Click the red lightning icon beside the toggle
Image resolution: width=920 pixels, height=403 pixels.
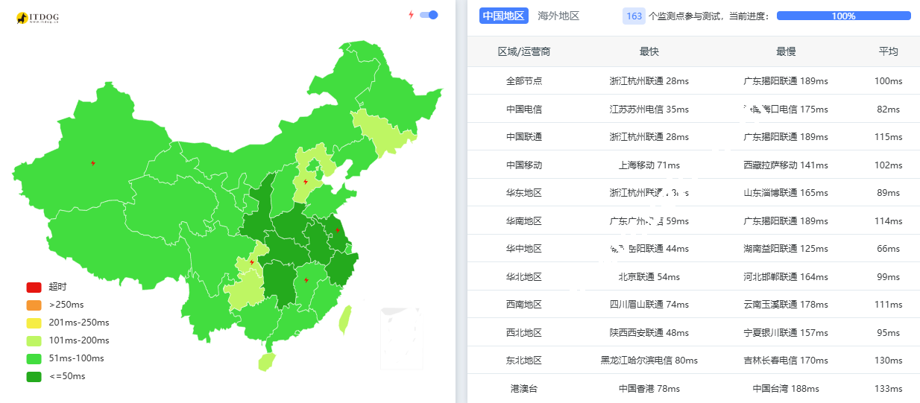pyautogui.click(x=411, y=15)
